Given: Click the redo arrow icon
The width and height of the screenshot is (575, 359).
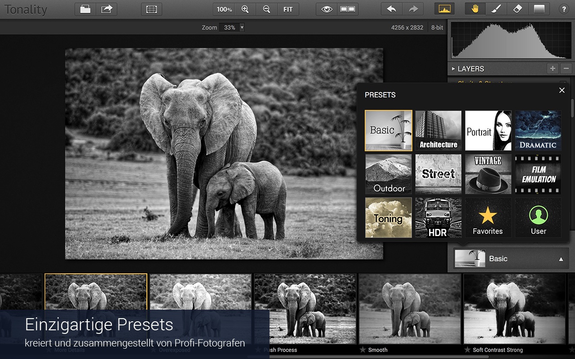Looking at the screenshot, I should (x=413, y=9).
